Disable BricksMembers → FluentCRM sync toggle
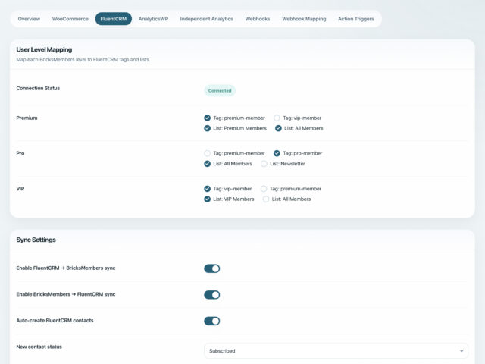This screenshot has width=485, height=364. point(212,295)
